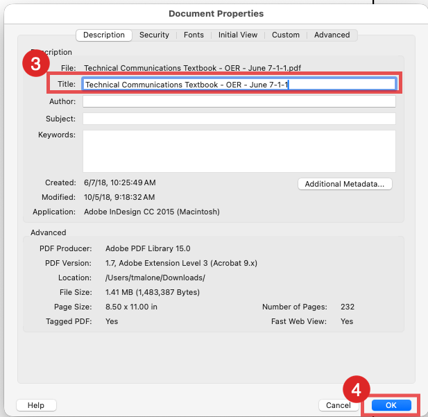Click into the Title text field
Viewport: 428px width, 417px height.
pos(239,84)
